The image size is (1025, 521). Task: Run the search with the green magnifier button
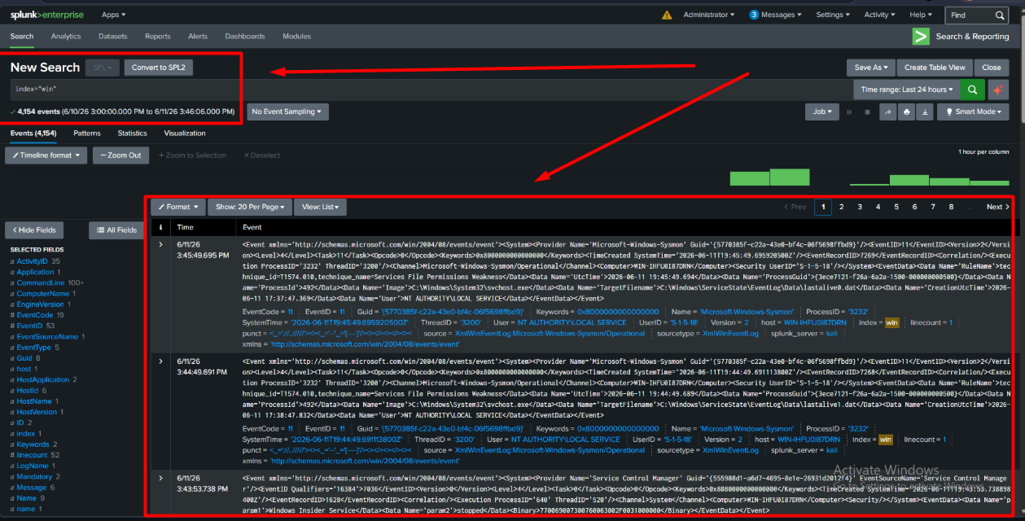[x=972, y=90]
